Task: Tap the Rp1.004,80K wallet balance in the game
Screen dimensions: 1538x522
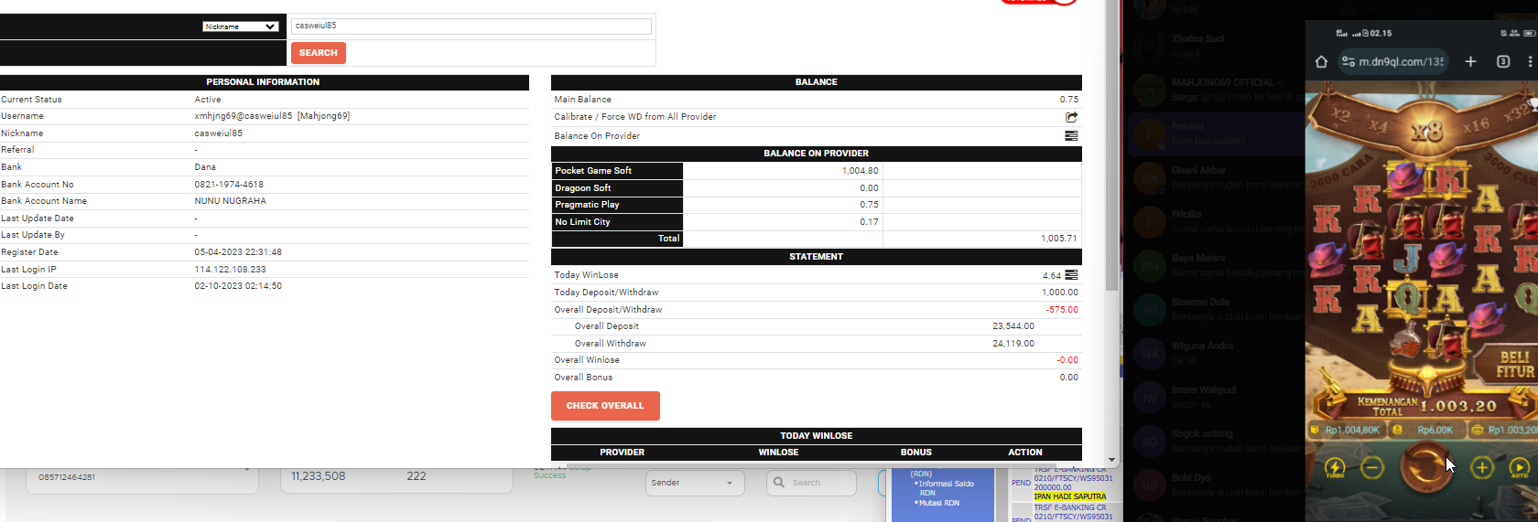Action: tap(1352, 430)
